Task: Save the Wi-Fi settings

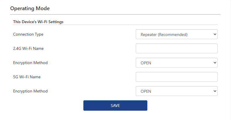Action: (x=115, y=106)
